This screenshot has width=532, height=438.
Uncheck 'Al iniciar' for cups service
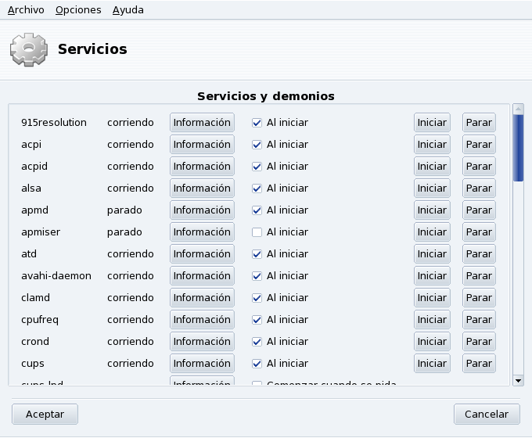pos(256,364)
